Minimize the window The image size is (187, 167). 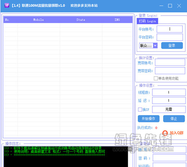(x=161, y=6)
